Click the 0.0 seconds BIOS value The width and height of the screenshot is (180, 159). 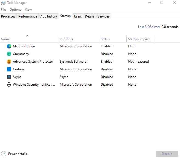[x=170, y=27]
